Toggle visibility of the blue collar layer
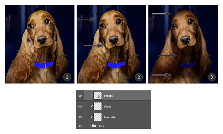223x134 pixels. 80,117
